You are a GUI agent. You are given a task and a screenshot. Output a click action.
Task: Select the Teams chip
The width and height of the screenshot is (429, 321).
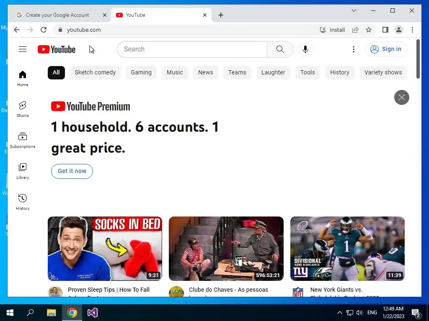pyautogui.click(x=237, y=72)
